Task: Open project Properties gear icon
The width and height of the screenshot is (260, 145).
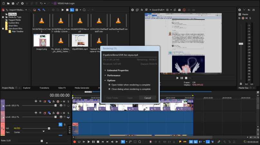Action: pyautogui.click(x=22, y=3)
